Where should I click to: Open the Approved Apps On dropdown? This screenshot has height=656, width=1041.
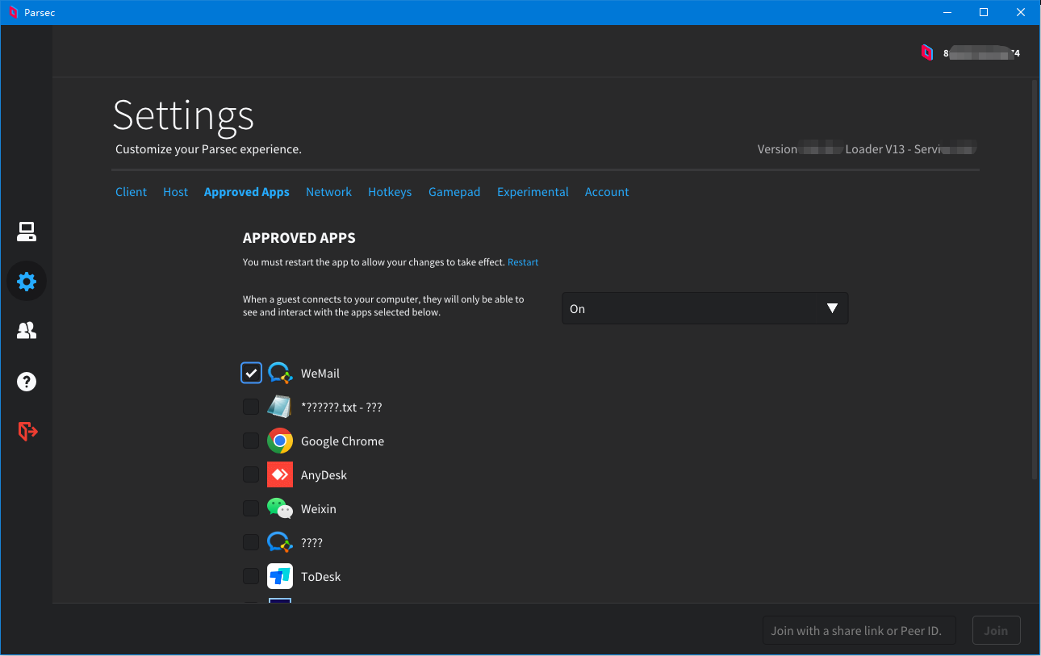[704, 308]
